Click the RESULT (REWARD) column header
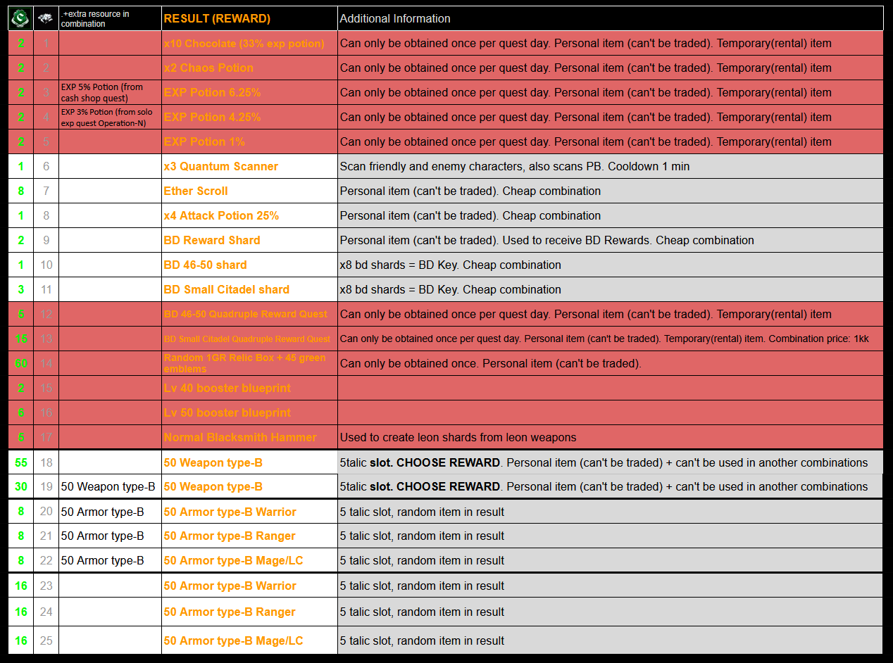Screen dimensions: 893x663 [x=217, y=19]
